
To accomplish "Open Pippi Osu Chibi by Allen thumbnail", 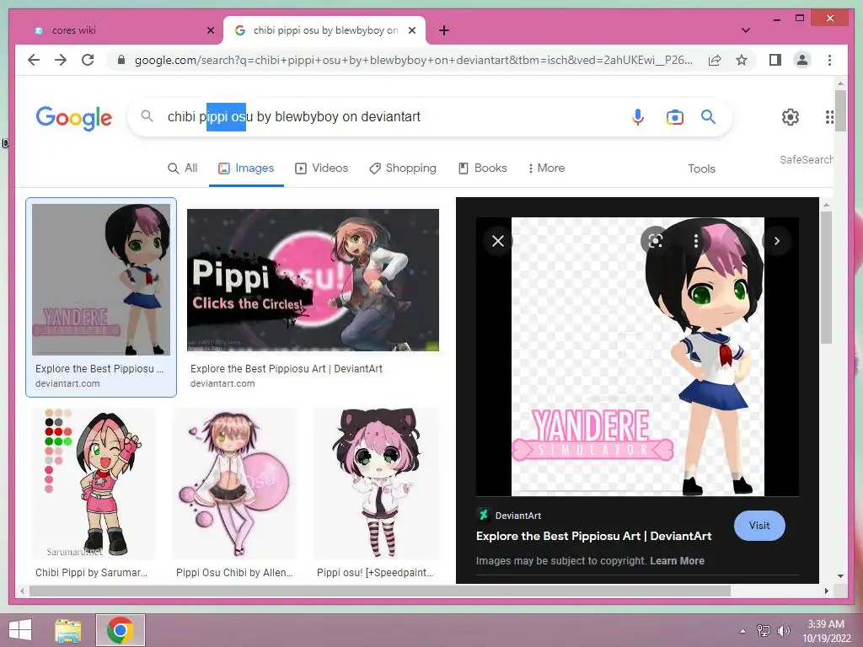I will [234, 484].
